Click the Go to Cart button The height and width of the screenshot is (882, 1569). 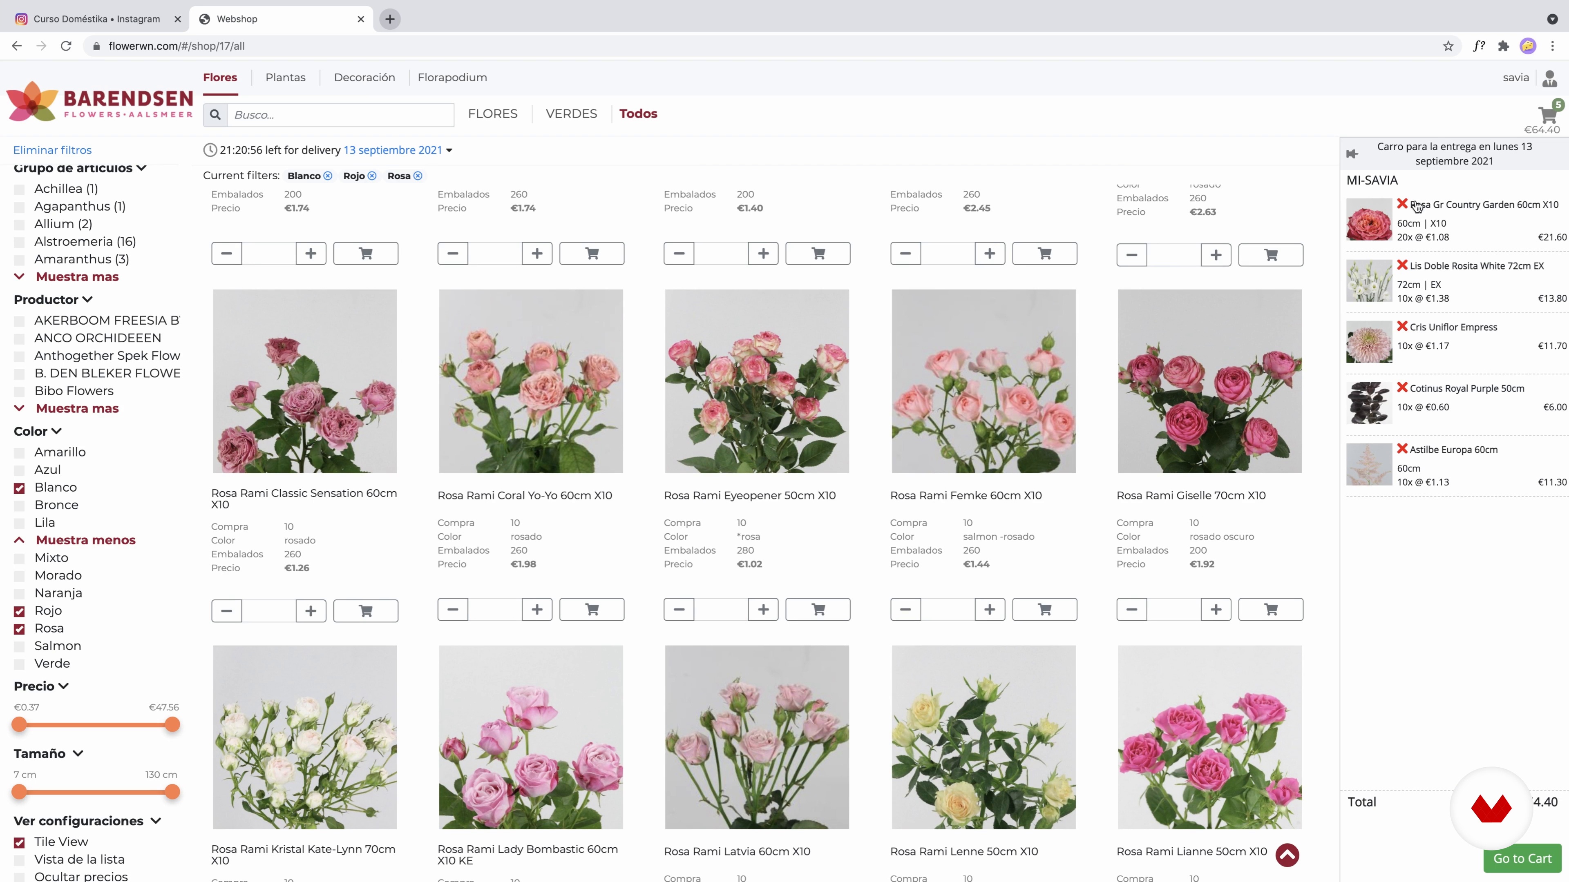tap(1522, 858)
